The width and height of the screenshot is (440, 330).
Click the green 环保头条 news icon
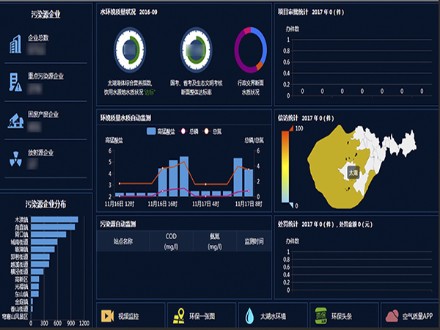coord(319,317)
